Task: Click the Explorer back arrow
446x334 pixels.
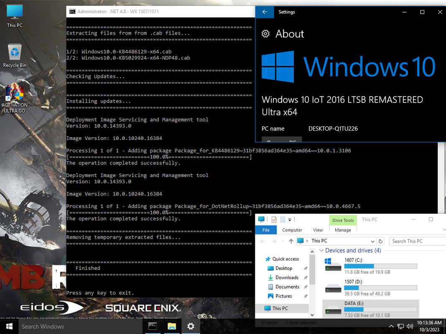Action: click(263, 241)
